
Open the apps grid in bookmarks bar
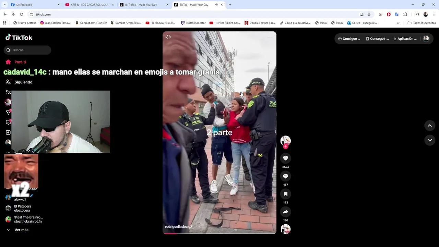4,23
